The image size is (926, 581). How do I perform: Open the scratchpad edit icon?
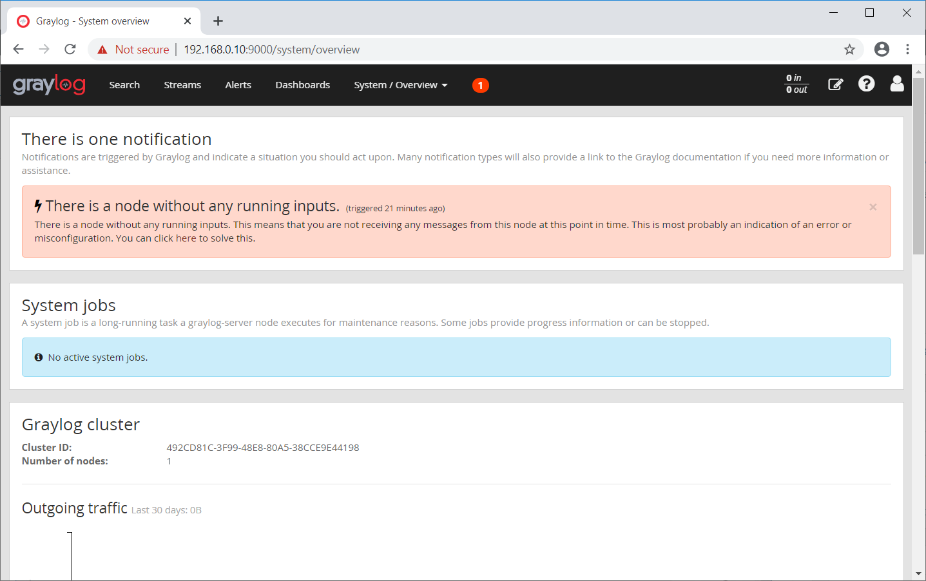835,84
